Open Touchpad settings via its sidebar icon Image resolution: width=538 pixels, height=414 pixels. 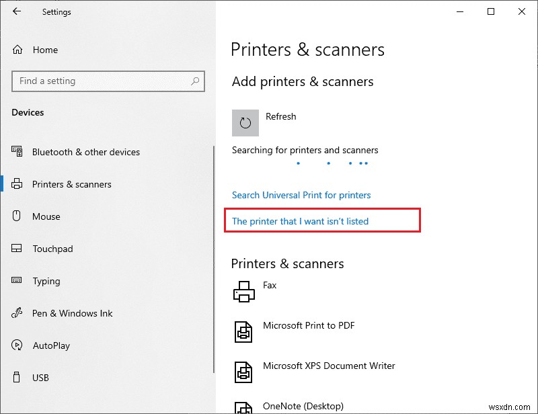click(16, 249)
